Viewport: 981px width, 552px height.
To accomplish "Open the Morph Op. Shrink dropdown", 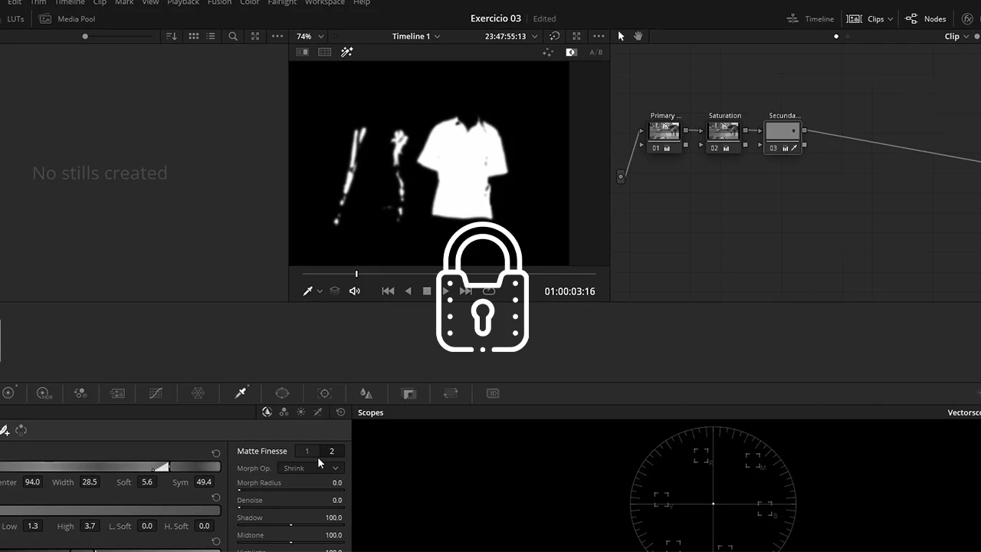I will point(311,468).
